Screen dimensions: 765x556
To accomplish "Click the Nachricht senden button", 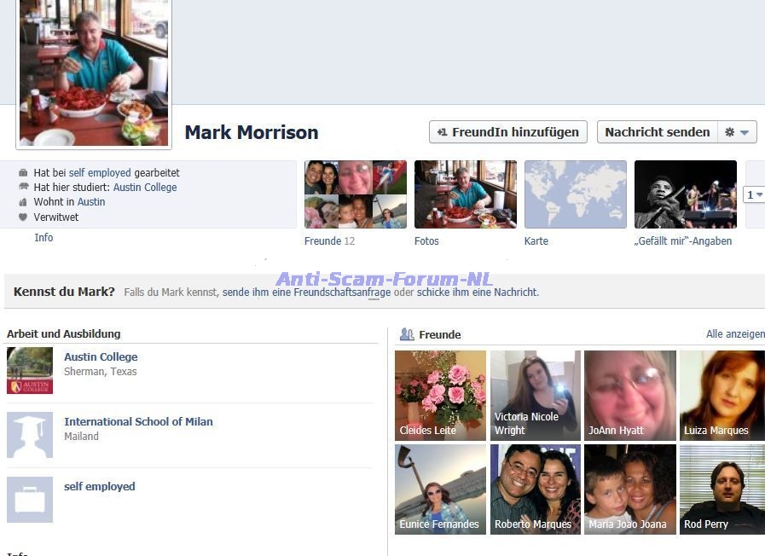I will (x=657, y=132).
